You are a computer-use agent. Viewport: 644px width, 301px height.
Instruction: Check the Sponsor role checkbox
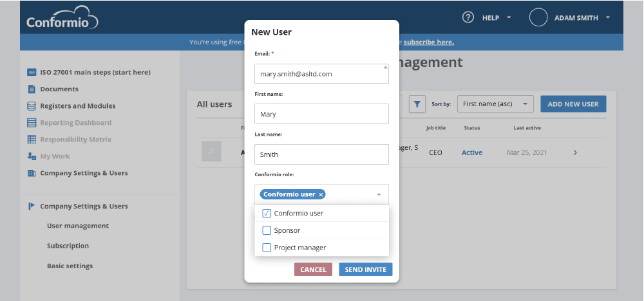267,230
